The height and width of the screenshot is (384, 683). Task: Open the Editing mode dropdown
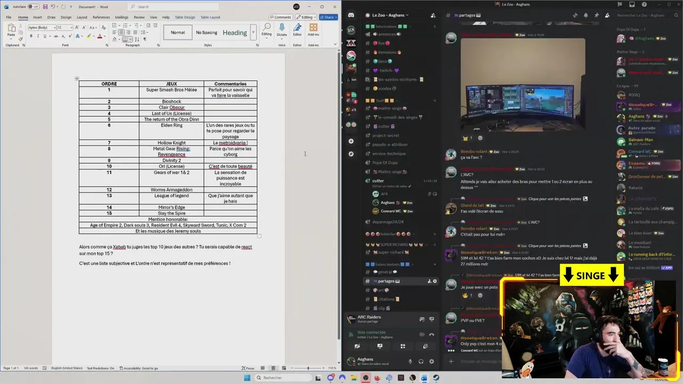305,17
